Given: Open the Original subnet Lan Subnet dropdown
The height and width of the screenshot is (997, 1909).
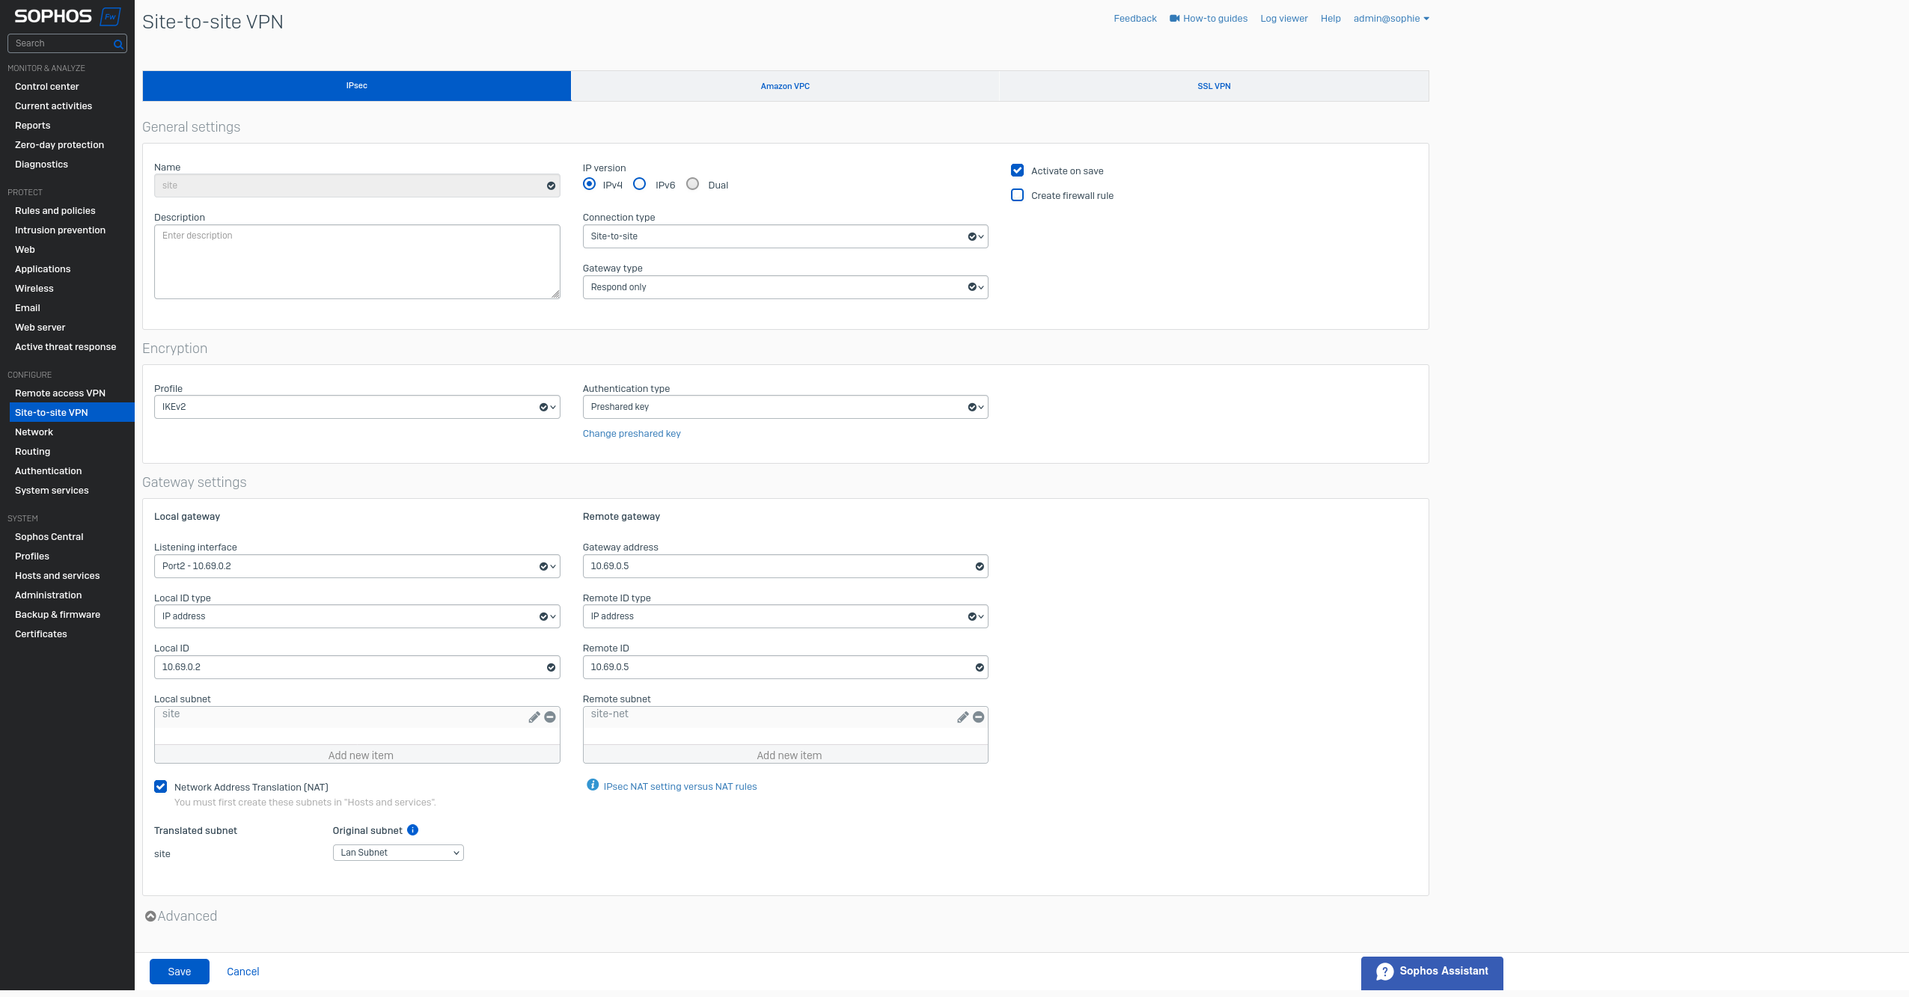Looking at the screenshot, I should pyautogui.click(x=398, y=853).
